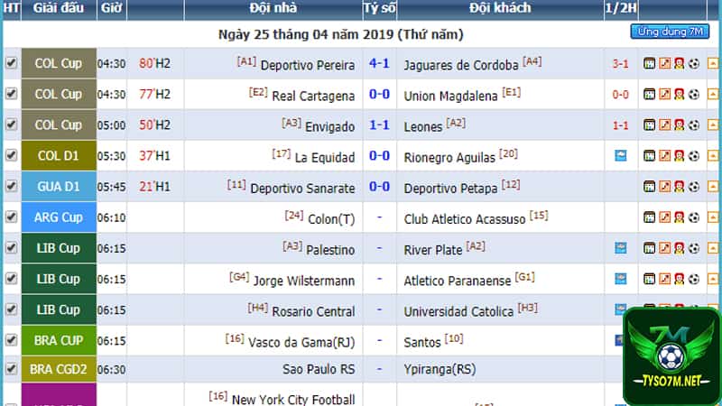
Task: Click orange up arrow on Palestino row
Action: 713,248
